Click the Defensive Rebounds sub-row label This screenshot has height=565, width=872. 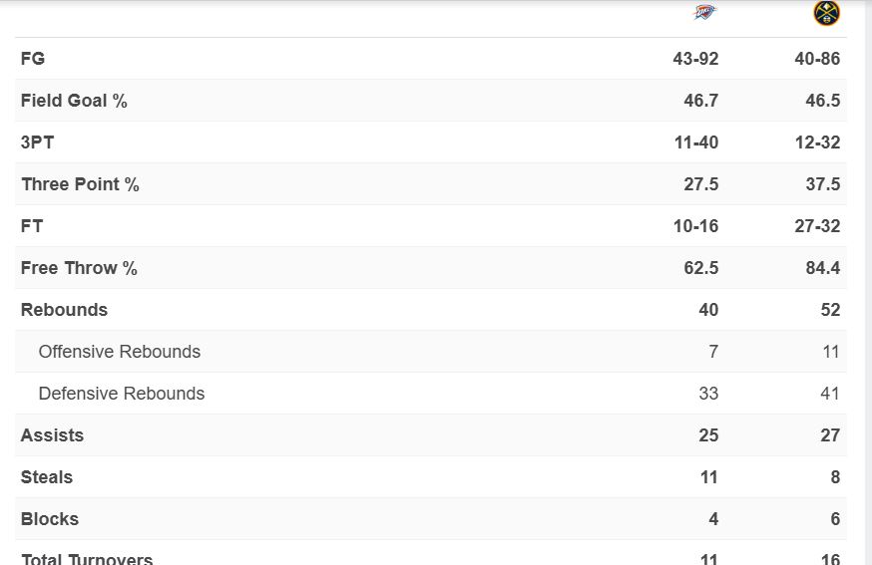click(121, 394)
